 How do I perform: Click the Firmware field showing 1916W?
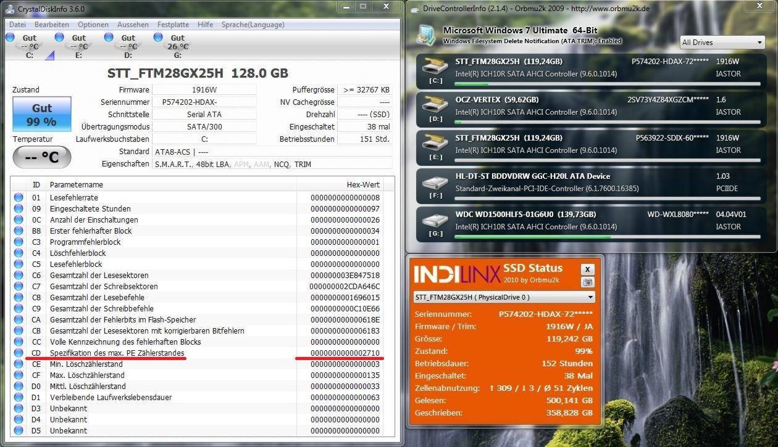point(204,89)
